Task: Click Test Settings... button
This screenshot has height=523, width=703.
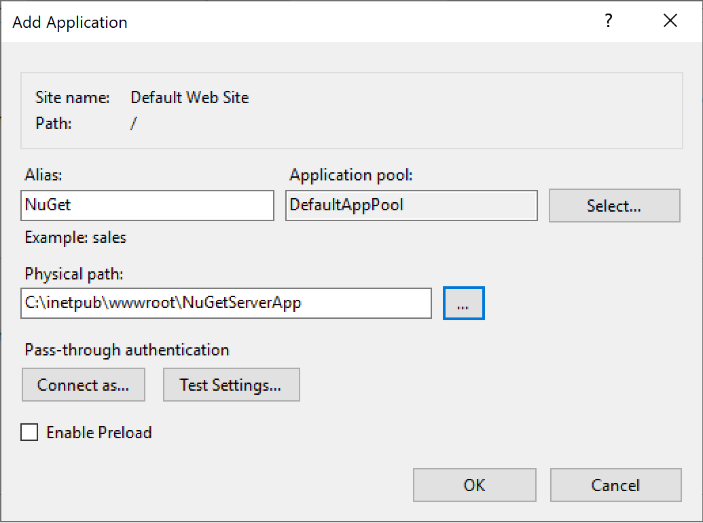Action: pyautogui.click(x=232, y=385)
